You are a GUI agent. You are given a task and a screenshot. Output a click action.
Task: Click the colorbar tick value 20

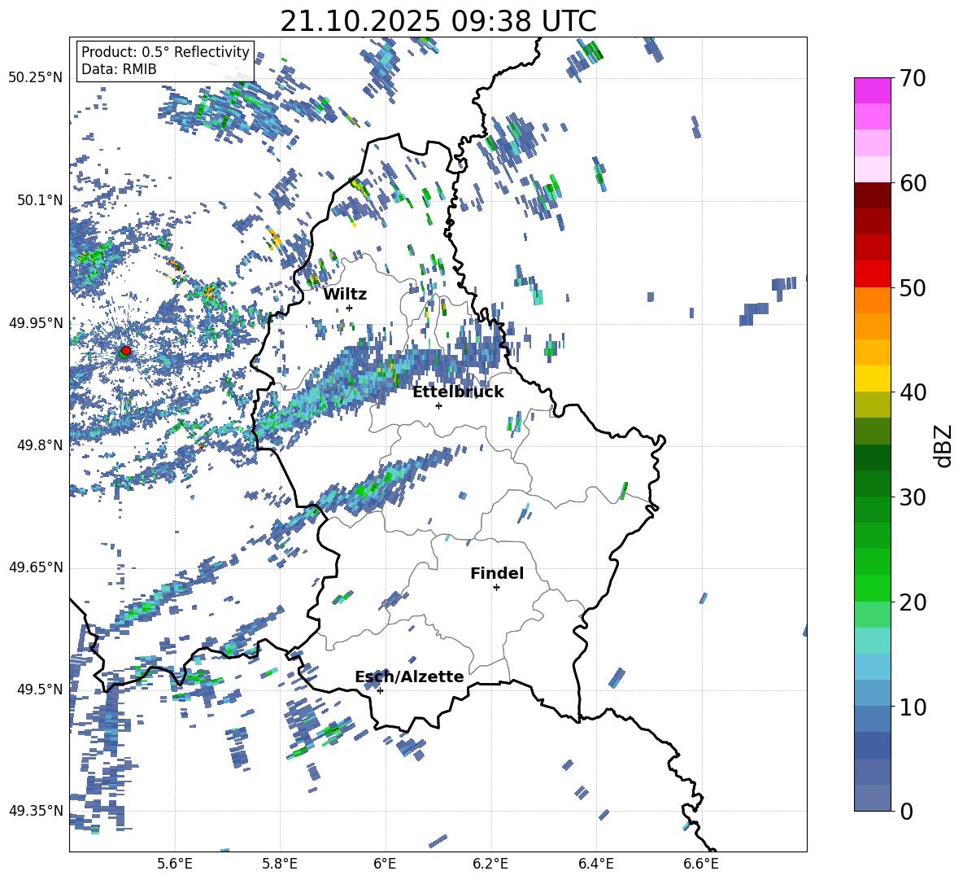913,602
